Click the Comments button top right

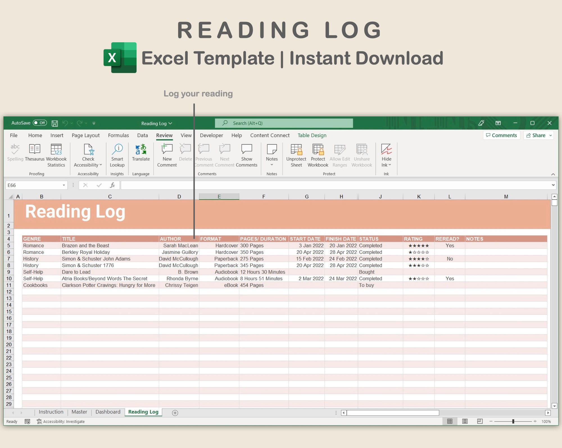point(502,135)
